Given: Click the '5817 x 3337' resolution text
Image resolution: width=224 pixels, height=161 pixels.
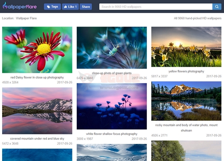Looking at the screenshot, I should pyautogui.click(x=159, y=76).
